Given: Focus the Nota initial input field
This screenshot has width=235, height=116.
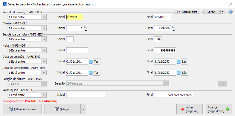Looking at the screenshot, I should (x=77, y=50).
